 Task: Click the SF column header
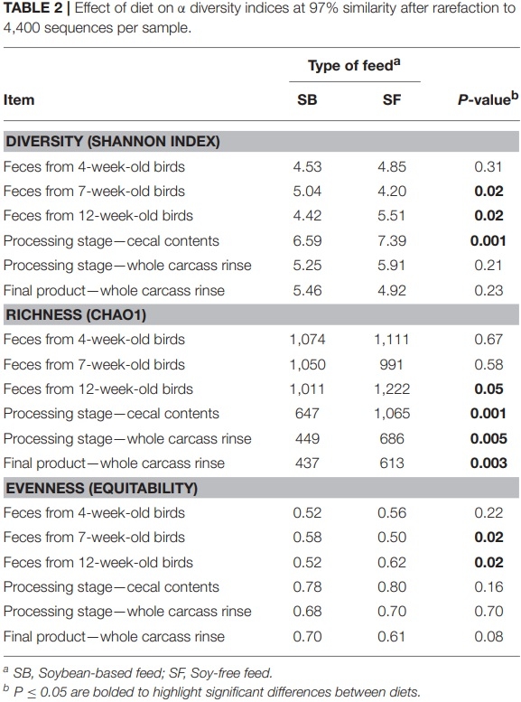pyautogui.click(x=392, y=99)
